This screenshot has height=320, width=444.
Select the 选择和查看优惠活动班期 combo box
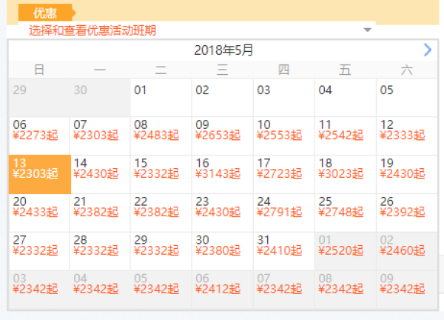coord(197,30)
